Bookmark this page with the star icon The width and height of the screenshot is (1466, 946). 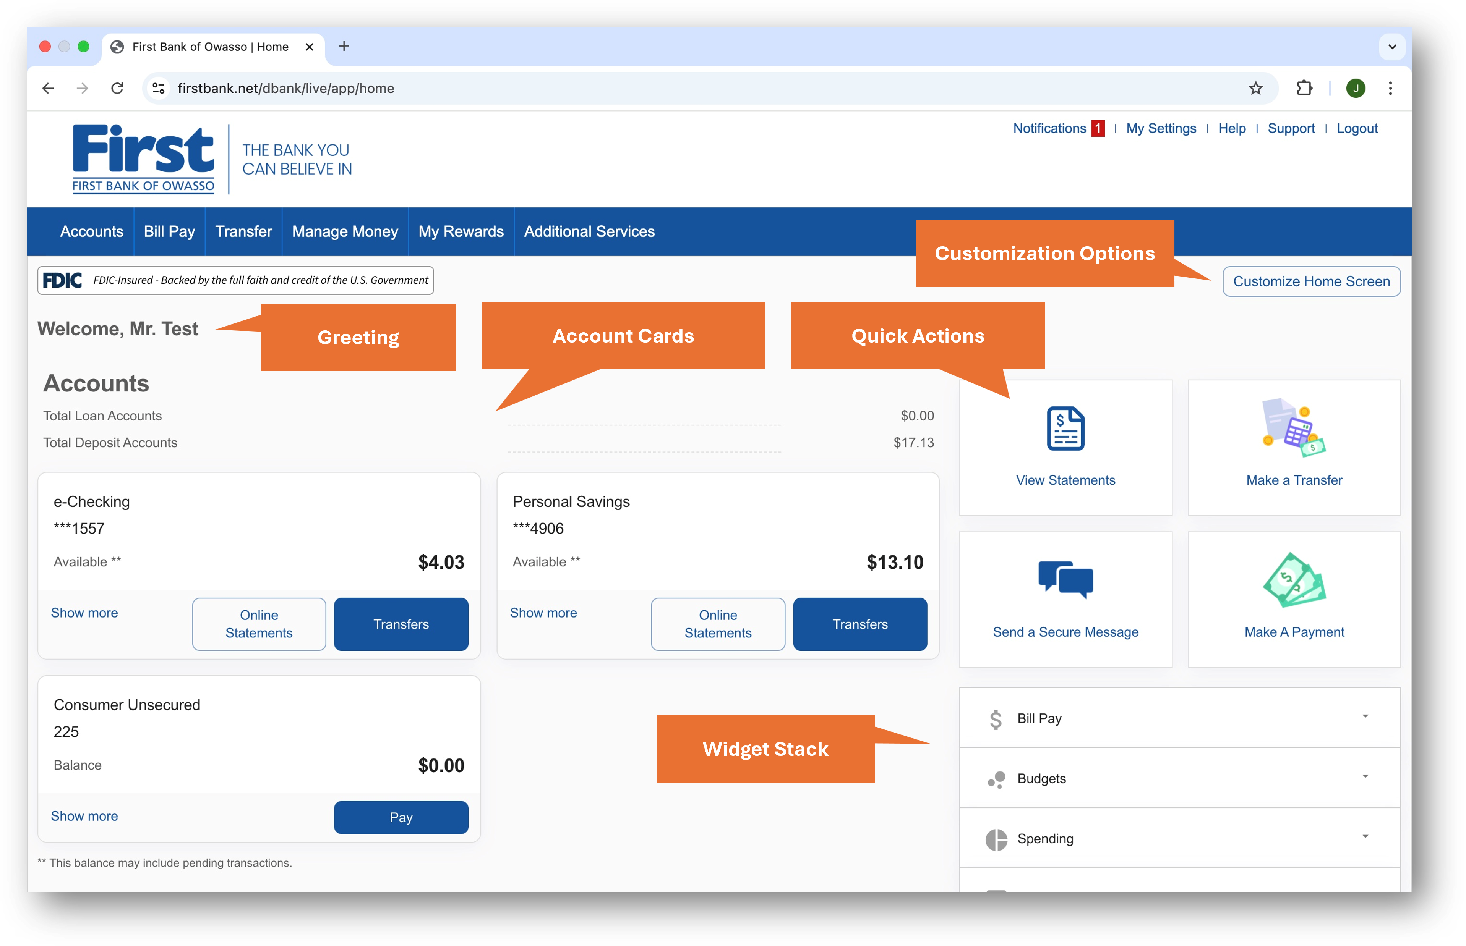pos(1255,89)
